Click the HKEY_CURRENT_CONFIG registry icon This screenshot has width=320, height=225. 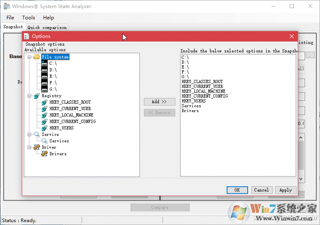44,121
